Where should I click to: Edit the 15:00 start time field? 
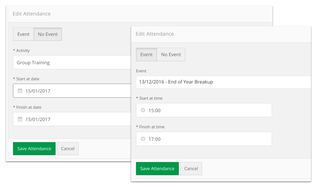(x=204, y=110)
